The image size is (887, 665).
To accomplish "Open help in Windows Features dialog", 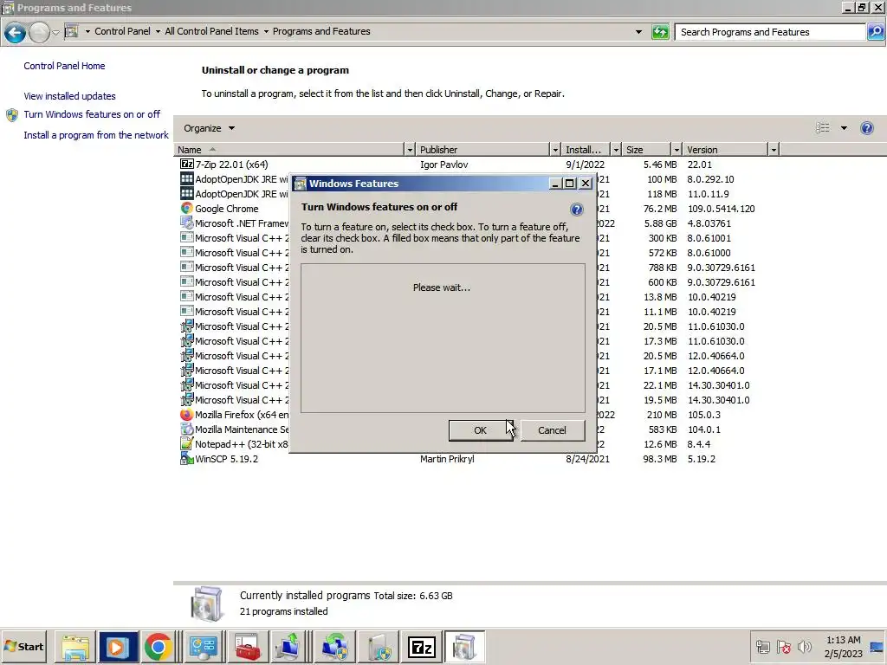I will pos(576,210).
